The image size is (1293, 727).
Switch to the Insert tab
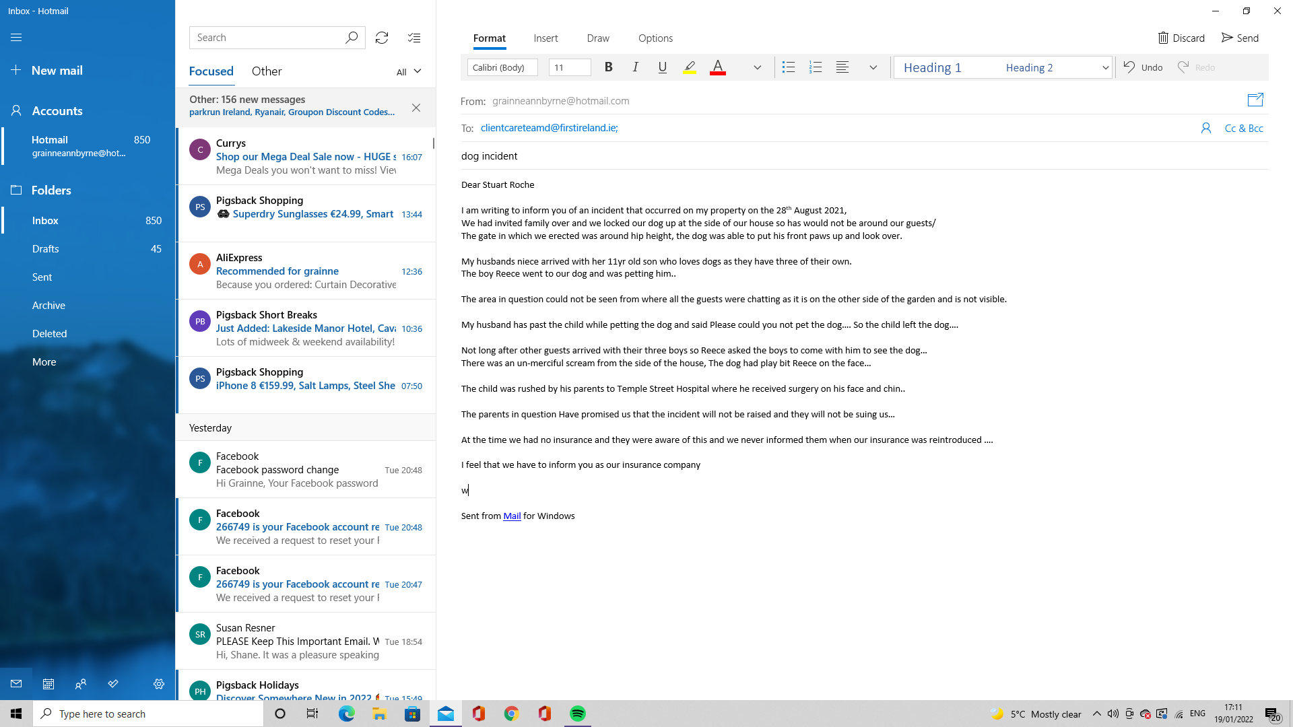(545, 38)
